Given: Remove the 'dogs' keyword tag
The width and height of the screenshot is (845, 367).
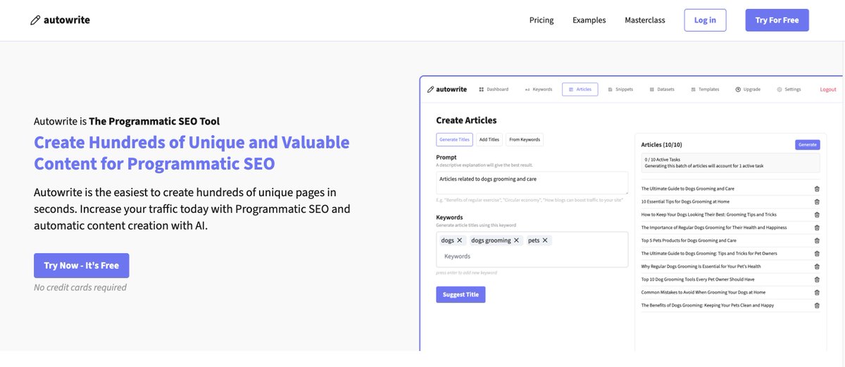Looking at the screenshot, I should 460,240.
